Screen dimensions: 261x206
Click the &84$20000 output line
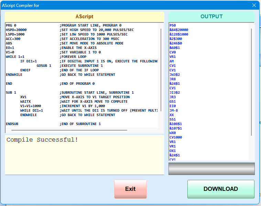tap(179, 30)
